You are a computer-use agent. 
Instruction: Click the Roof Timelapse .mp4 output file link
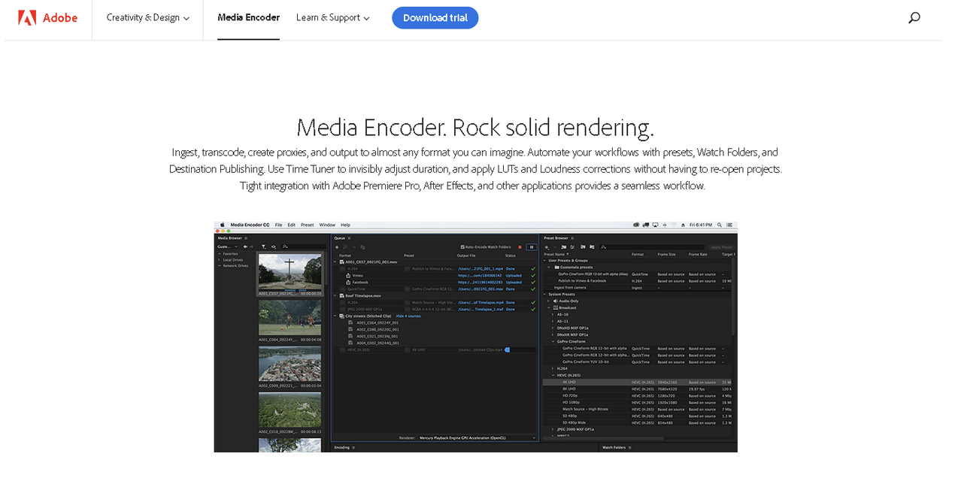[x=481, y=302]
